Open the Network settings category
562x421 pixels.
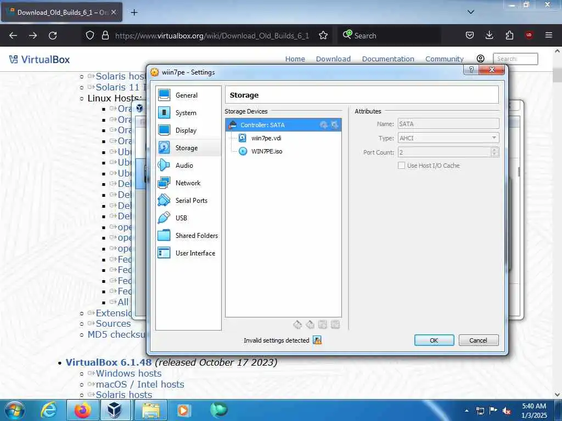188,183
